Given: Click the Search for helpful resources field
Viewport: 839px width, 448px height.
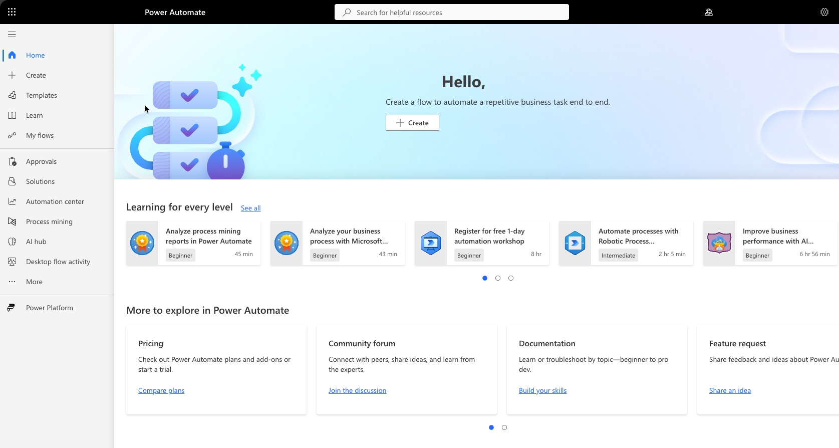Looking at the screenshot, I should [452, 13].
